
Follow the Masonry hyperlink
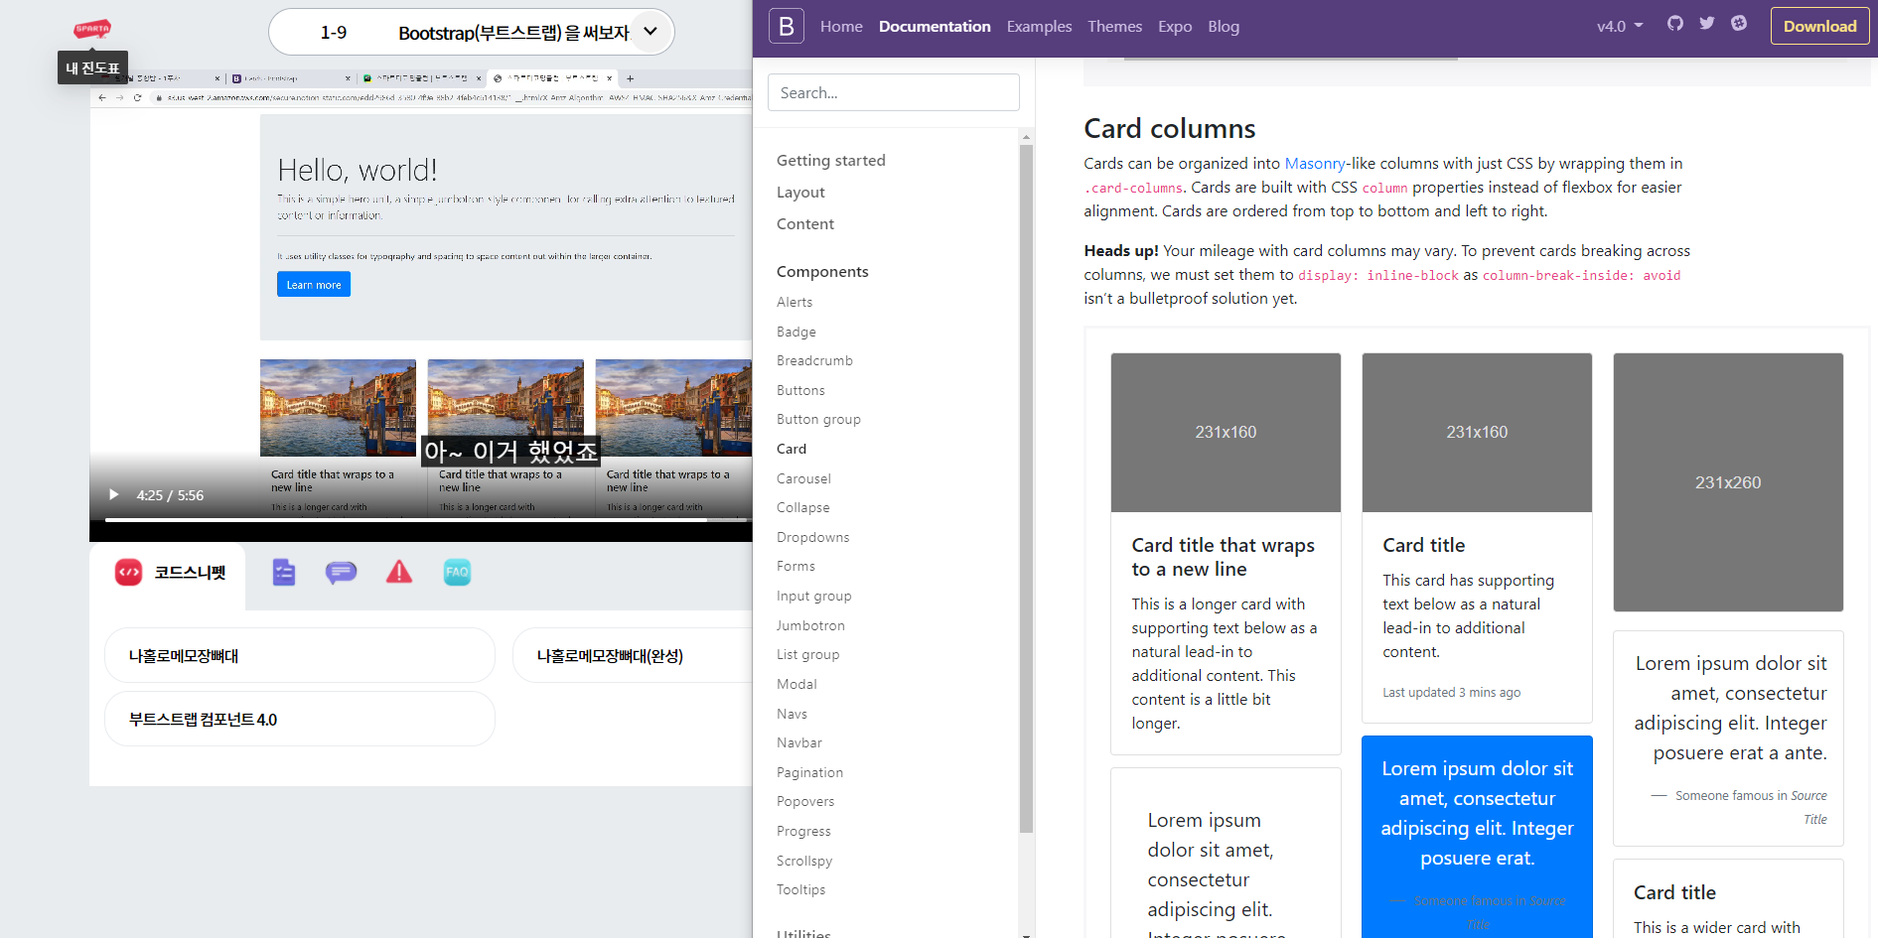pos(1315,164)
